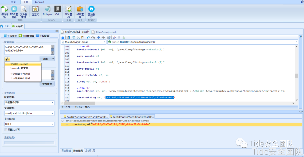Viewport: 304px width, 157px height.
Task: Select 十六进制转十进制 menu item
Action: click(x=23, y=78)
